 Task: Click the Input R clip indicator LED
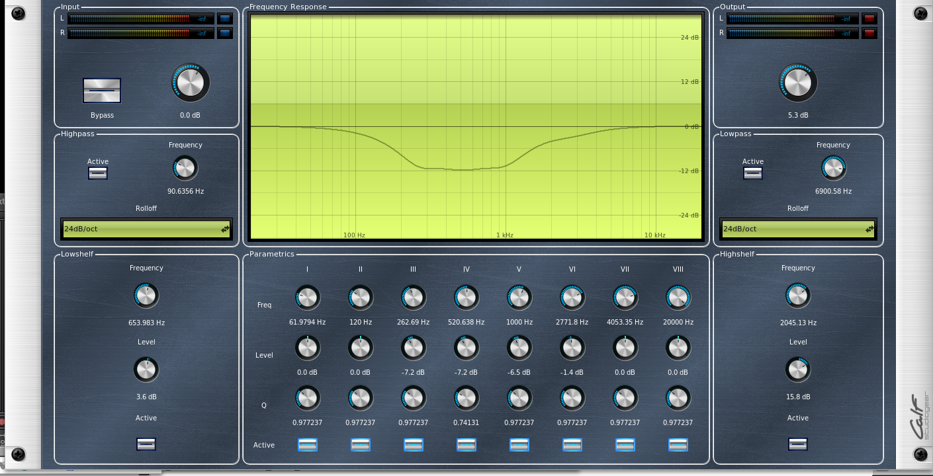point(225,33)
